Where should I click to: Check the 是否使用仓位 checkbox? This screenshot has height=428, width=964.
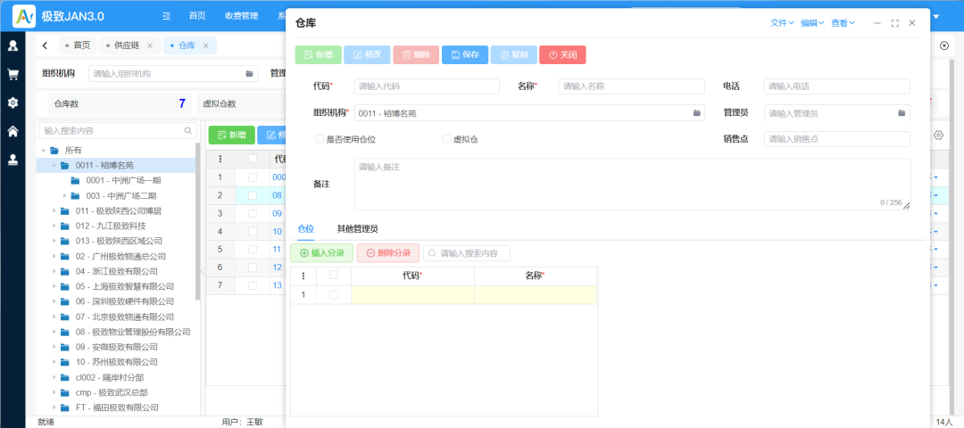pos(320,139)
